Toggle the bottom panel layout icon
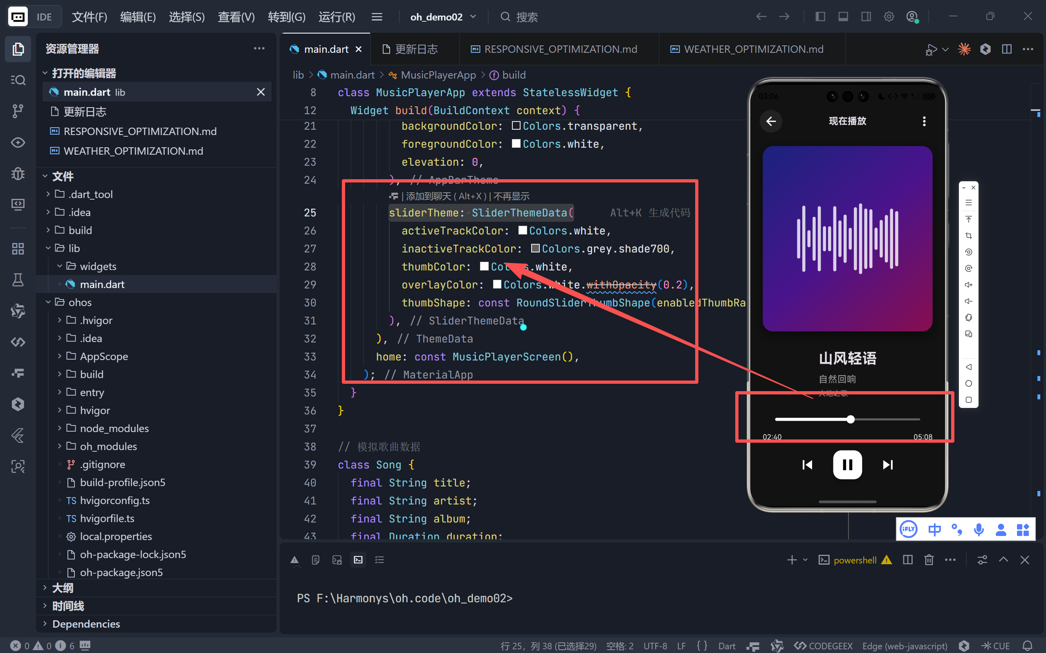 tap(843, 17)
